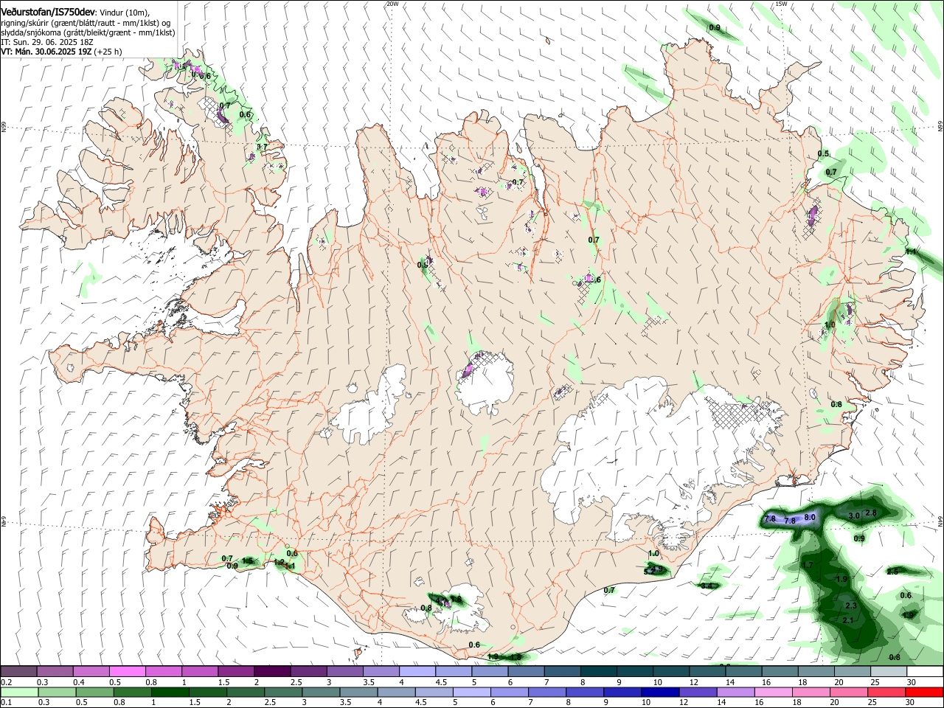Click the 64N latitude label on left edge
Screen dimensions: 944x708
point(4,521)
